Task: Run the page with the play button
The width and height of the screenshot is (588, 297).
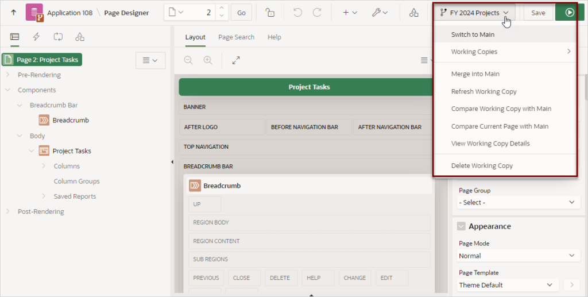Action: tap(570, 13)
